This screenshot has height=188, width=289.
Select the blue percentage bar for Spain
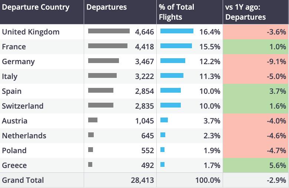click(x=170, y=90)
